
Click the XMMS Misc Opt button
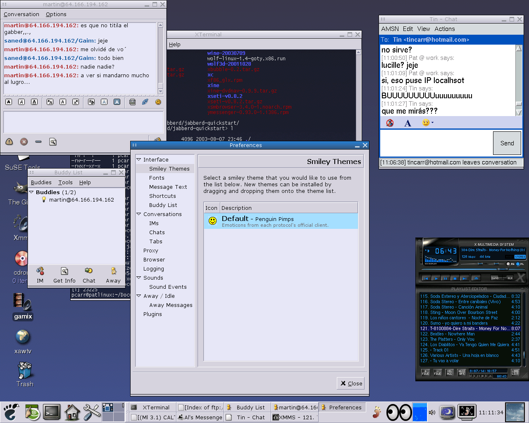pyautogui.click(x=462, y=372)
